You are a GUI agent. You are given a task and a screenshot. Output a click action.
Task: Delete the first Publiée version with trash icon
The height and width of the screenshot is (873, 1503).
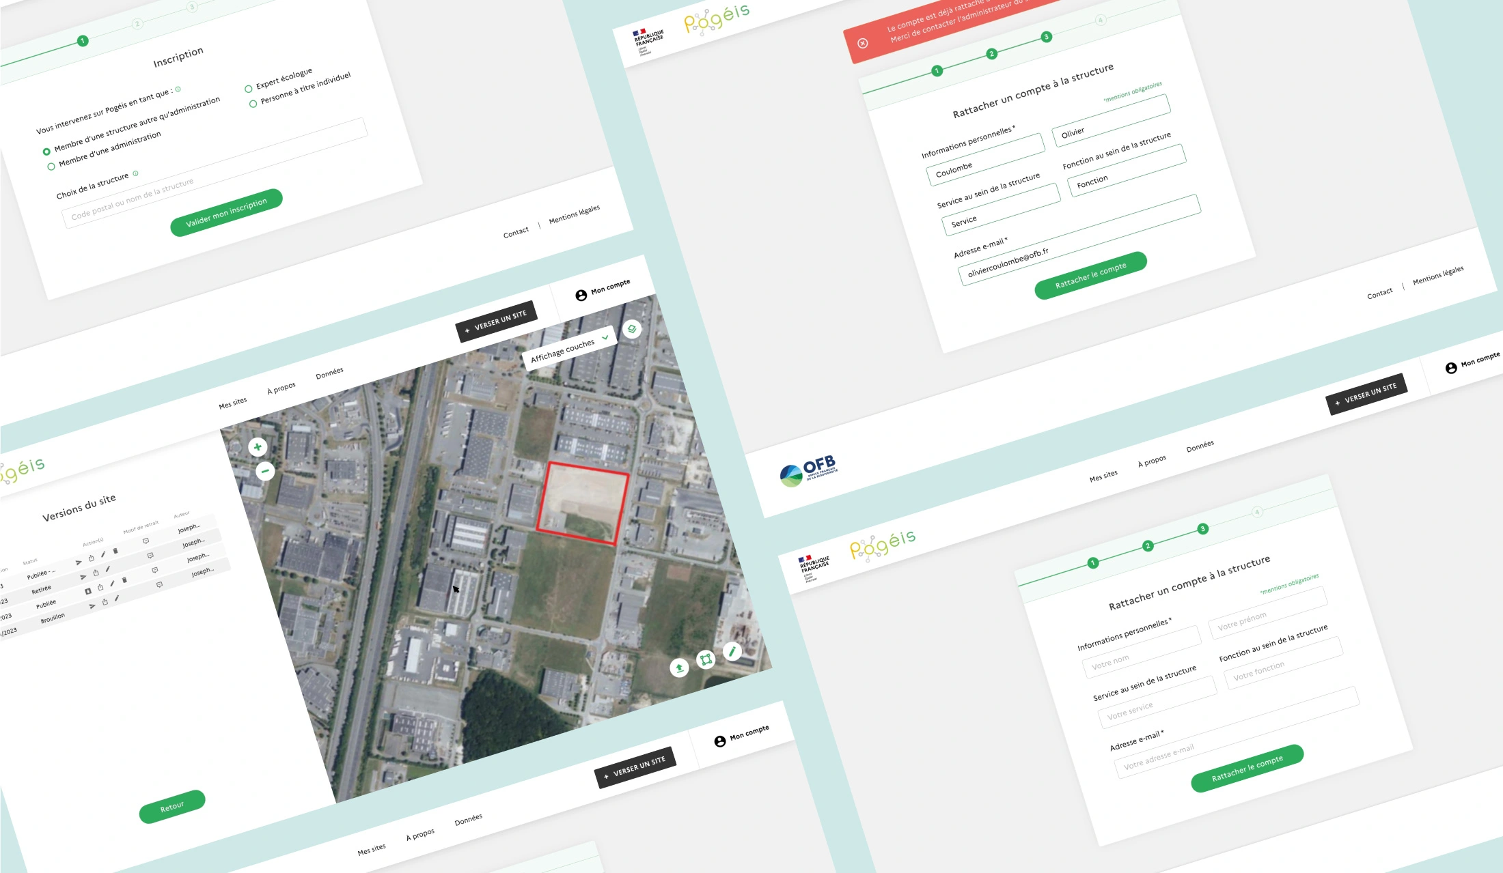pyautogui.click(x=115, y=550)
